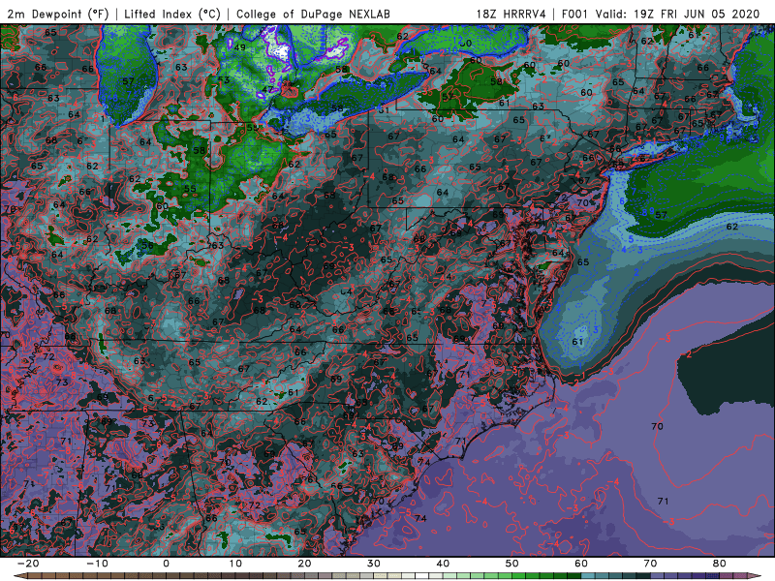
Task: Click the -10 label on the color scale
Action: [x=97, y=564]
